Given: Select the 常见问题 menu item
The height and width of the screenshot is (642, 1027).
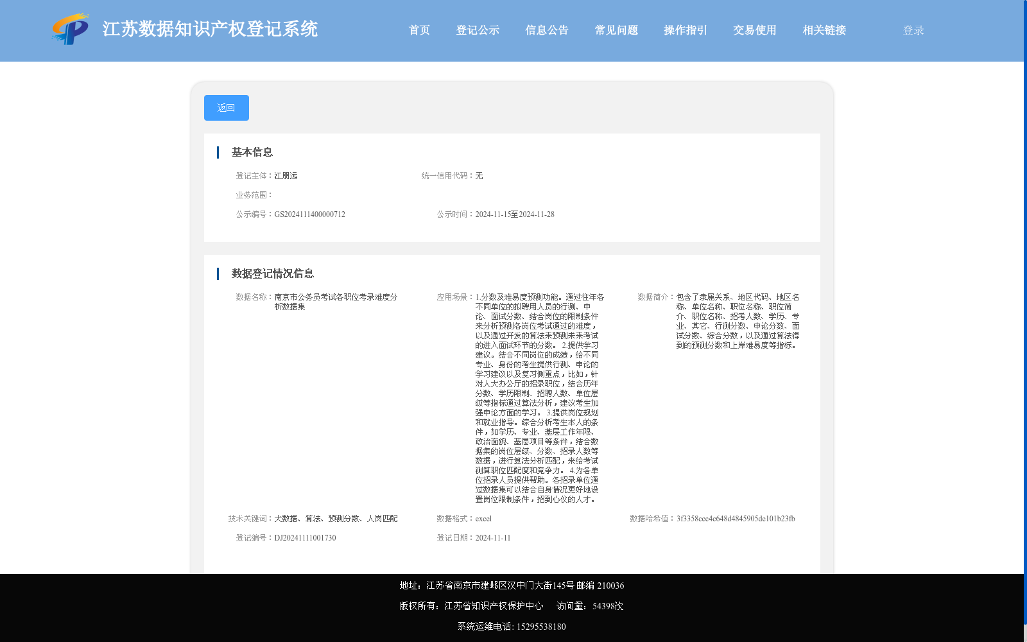Looking at the screenshot, I should 616,30.
